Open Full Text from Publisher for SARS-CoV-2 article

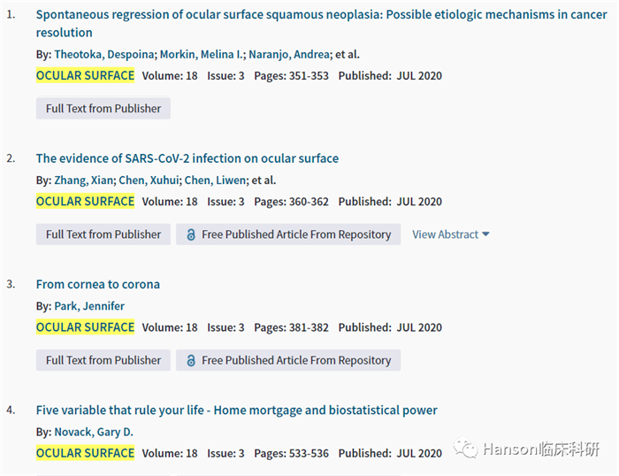click(103, 234)
